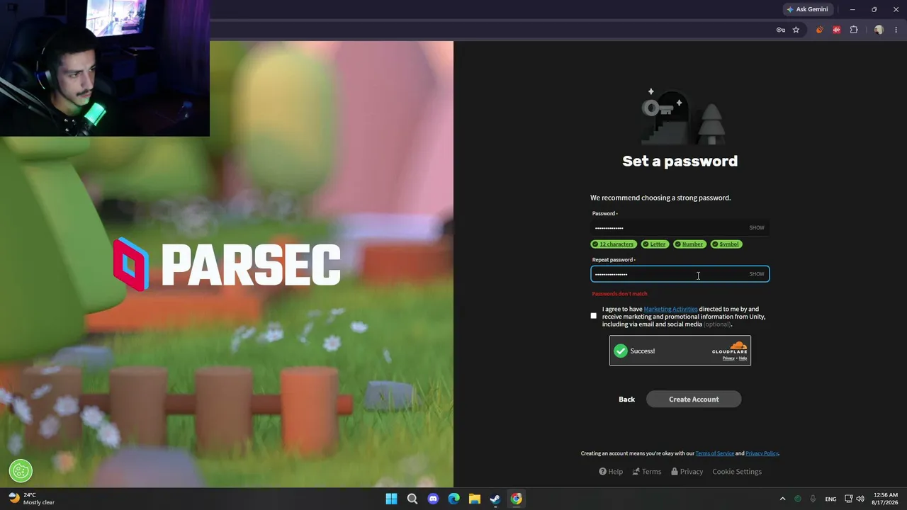Open the Chrome three-dot menu
907x510 pixels.
click(896, 30)
